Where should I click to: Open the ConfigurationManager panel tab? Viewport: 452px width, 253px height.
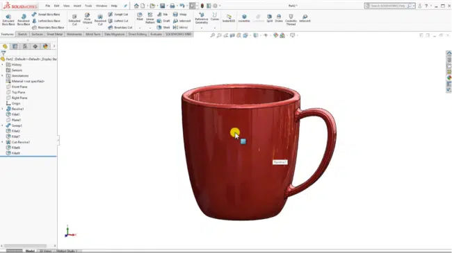[25, 46]
